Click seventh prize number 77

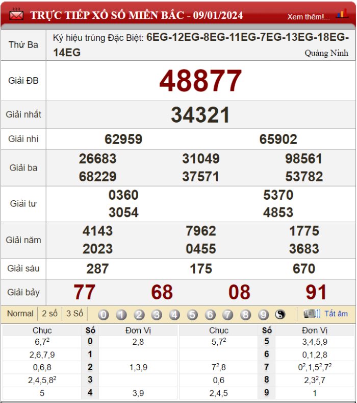tap(85, 292)
